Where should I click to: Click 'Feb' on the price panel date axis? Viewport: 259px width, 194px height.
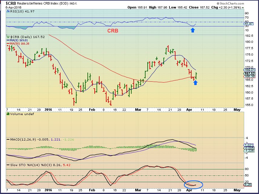pyautogui.click(x=92, y=110)
